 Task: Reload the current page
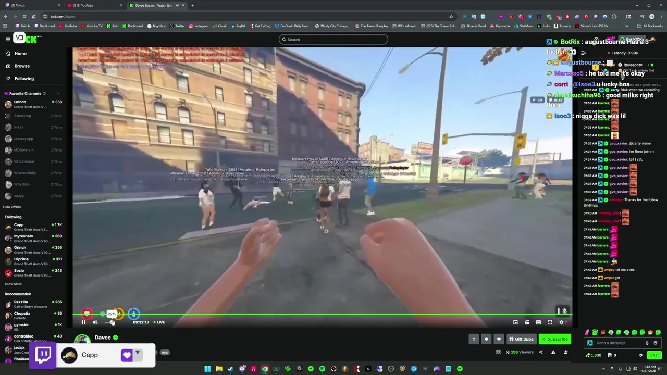24,16
